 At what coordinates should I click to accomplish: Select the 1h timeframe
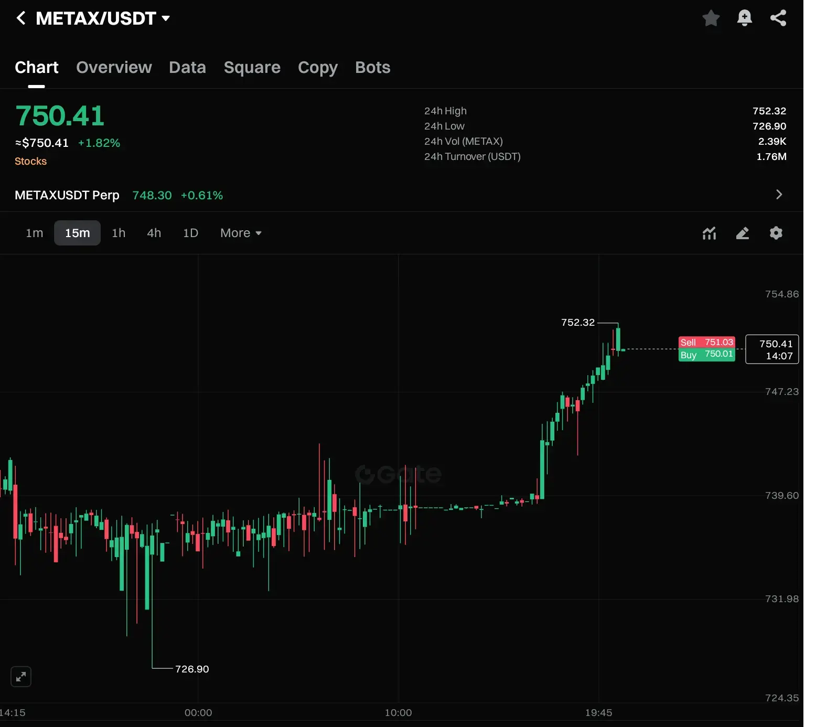pos(119,233)
